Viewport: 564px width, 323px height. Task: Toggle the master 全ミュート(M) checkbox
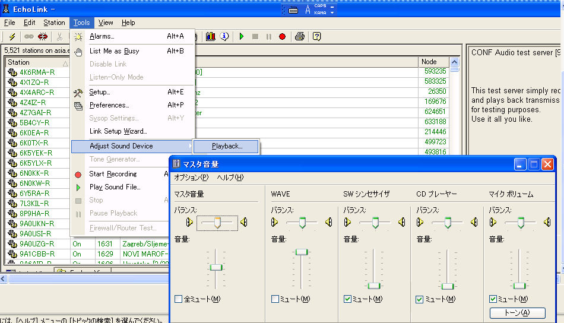point(178,299)
